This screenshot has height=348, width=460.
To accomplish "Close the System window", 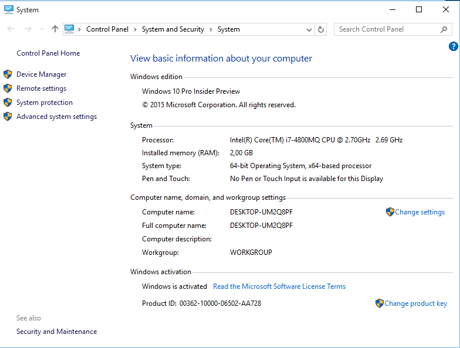I will point(446,9).
